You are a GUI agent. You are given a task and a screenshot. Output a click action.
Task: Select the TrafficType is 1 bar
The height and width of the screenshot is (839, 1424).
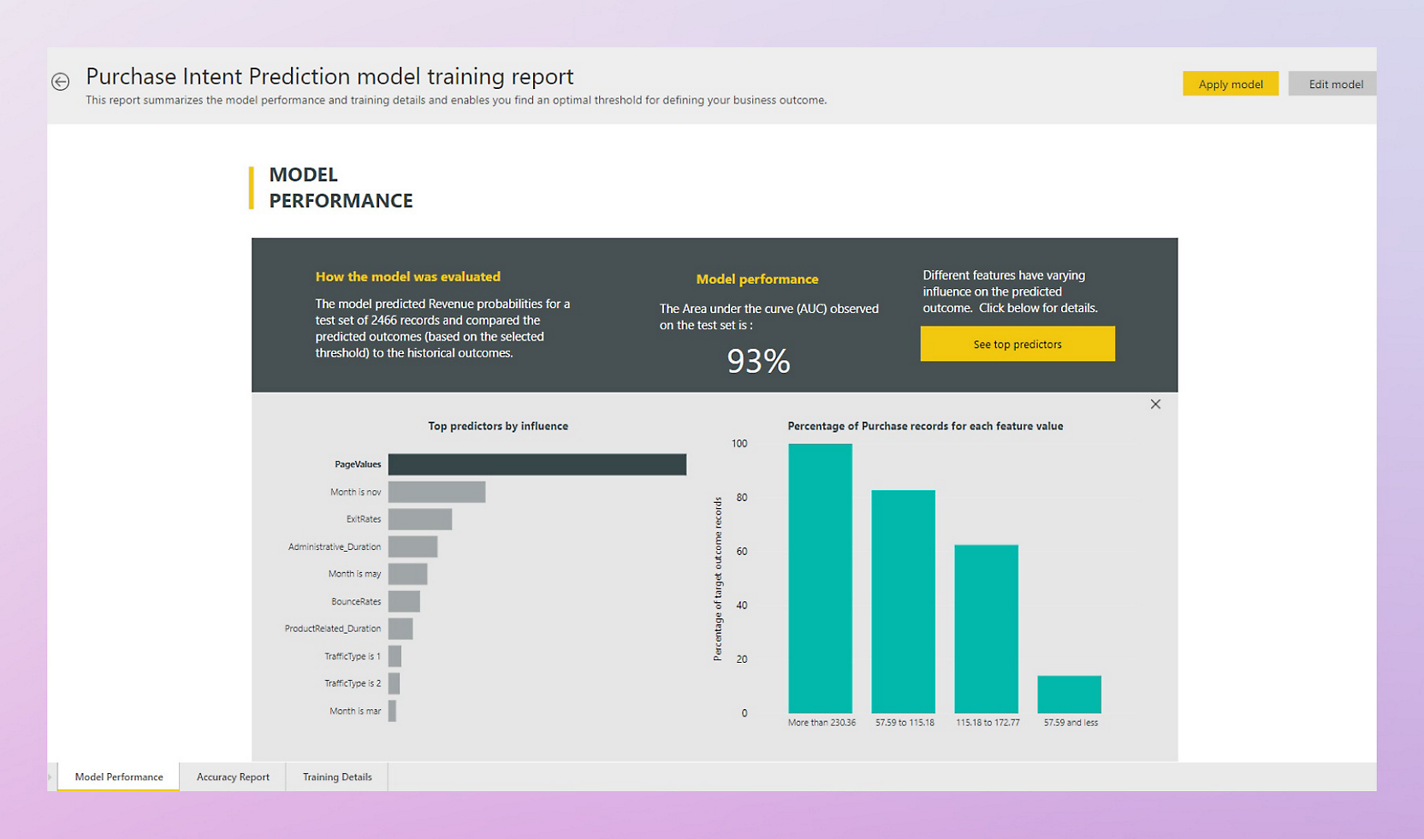(395, 656)
